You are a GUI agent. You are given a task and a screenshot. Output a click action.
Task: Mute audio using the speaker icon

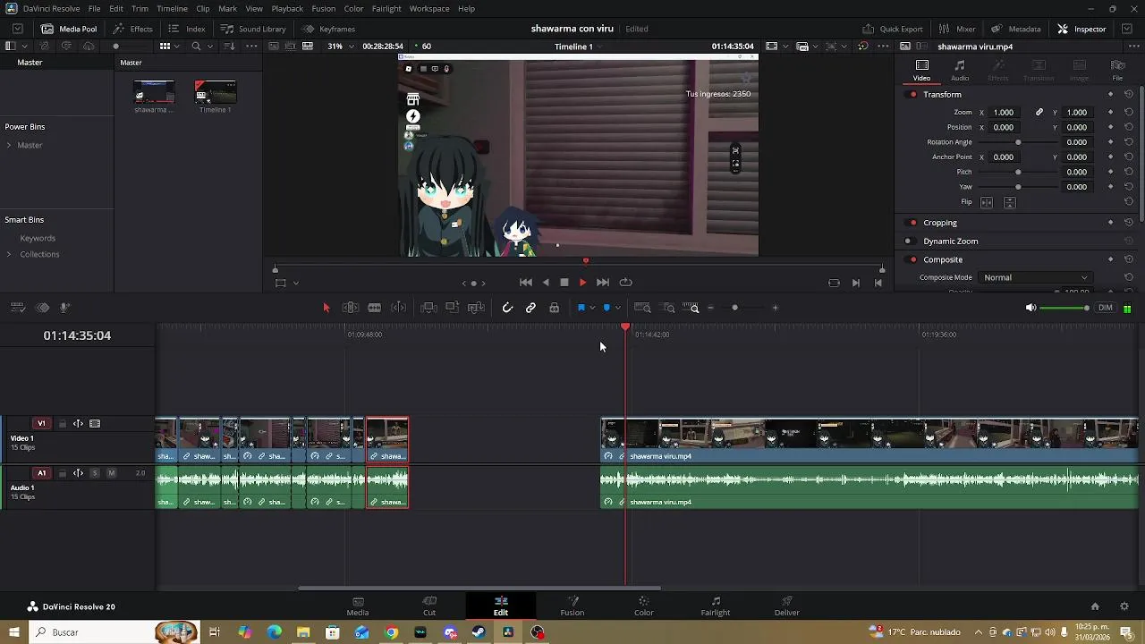point(1030,308)
